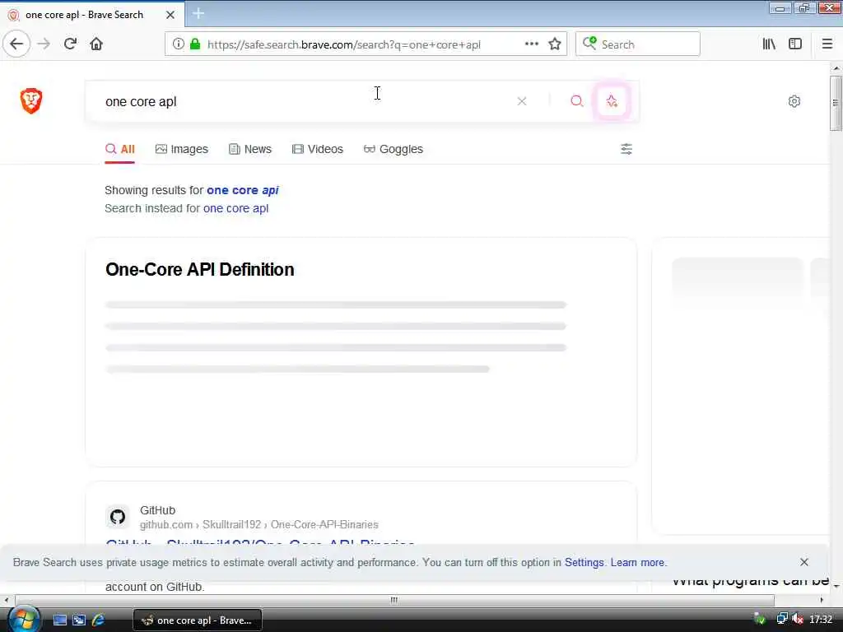This screenshot has height=632, width=843.
Task: Click the GitHub result breadcrumb URL
Action: click(x=259, y=524)
